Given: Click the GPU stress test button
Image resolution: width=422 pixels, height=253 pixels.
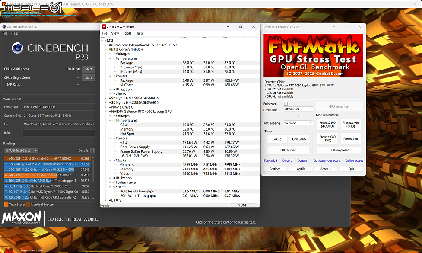Looking at the screenshot, I should point(339,106).
